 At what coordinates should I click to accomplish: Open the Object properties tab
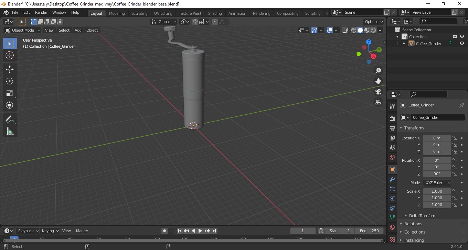(392, 170)
